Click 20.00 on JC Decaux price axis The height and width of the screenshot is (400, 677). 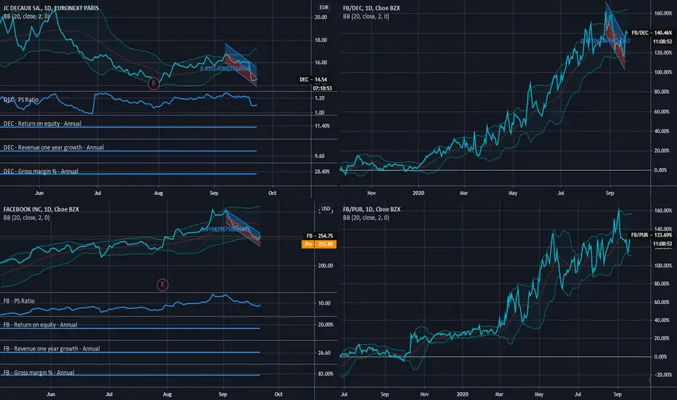[321, 17]
